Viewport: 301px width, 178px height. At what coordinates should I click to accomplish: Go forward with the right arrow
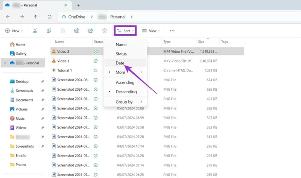22,17
